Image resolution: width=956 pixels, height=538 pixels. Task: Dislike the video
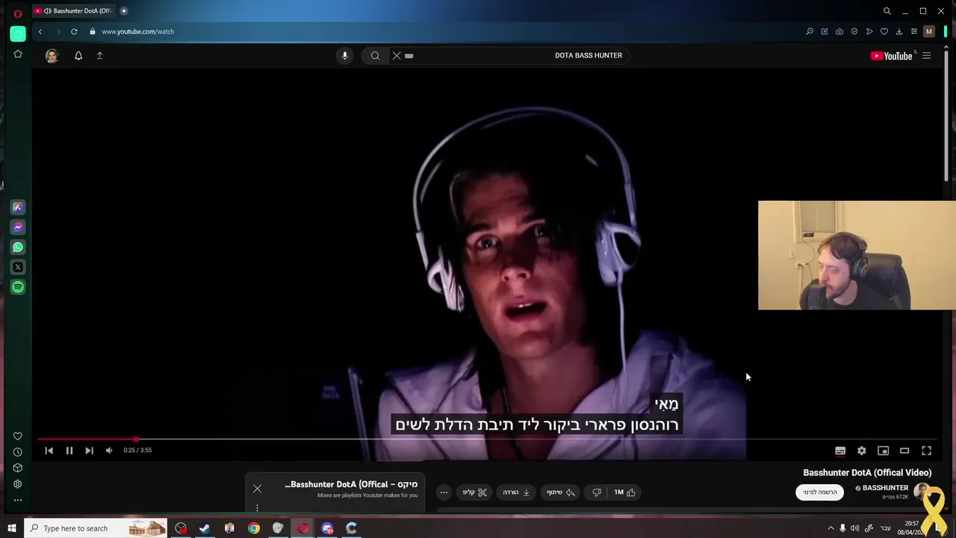tap(597, 492)
